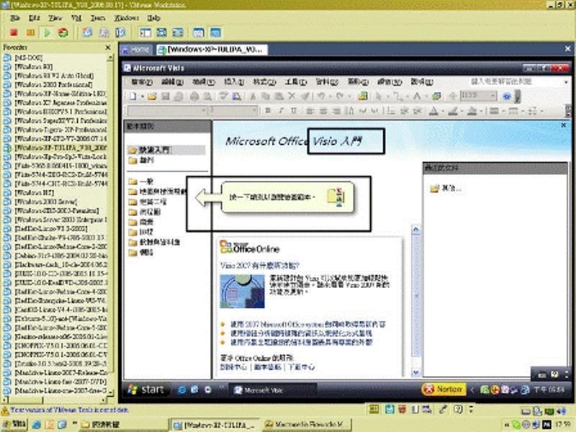Image resolution: width=576 pixels, height=432 pixels.
Task: Switch to the VMware Home tab
Action: pos(136,50)
